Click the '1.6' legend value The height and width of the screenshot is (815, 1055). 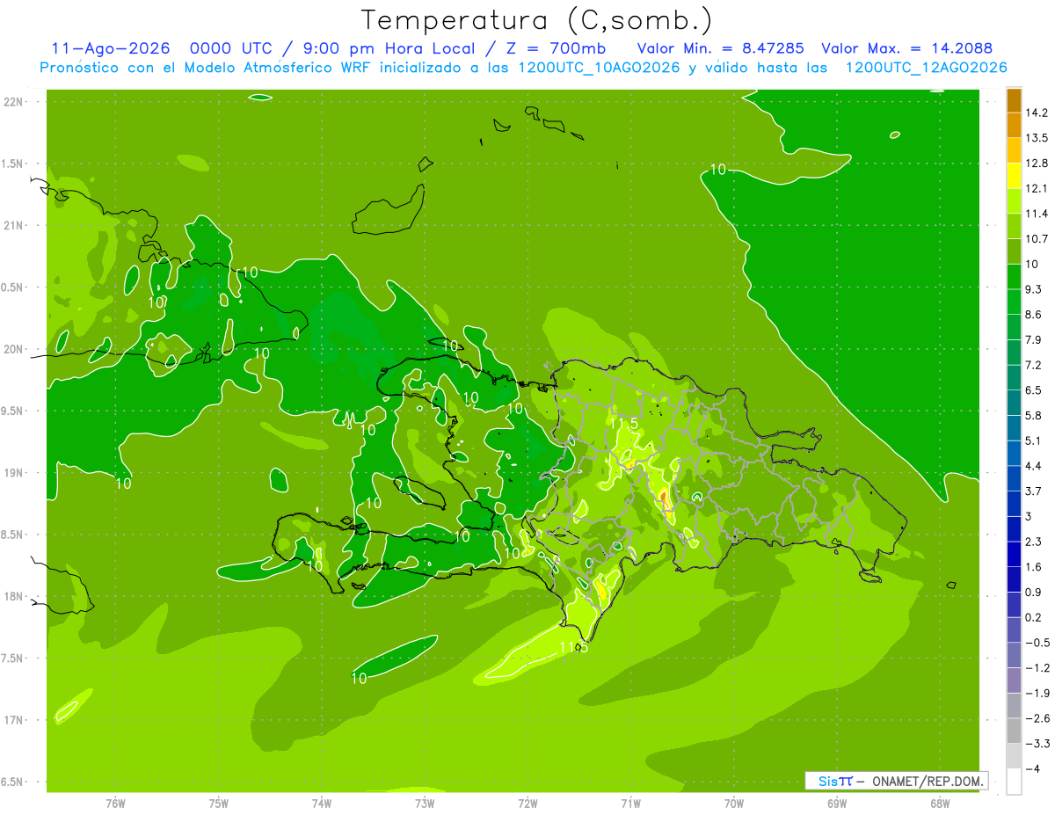point(1034,567)
